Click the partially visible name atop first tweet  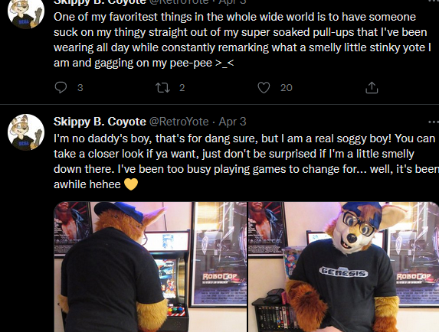pos(100,2)
